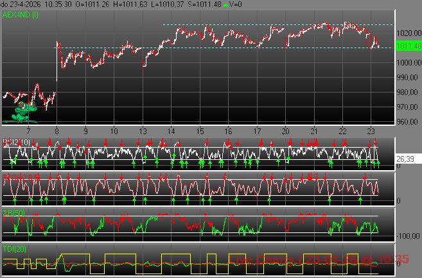Click the highlighted 1011,48 price tag
Image resolution: width=422 pixels, height=278 pixels.
(407, 46)
